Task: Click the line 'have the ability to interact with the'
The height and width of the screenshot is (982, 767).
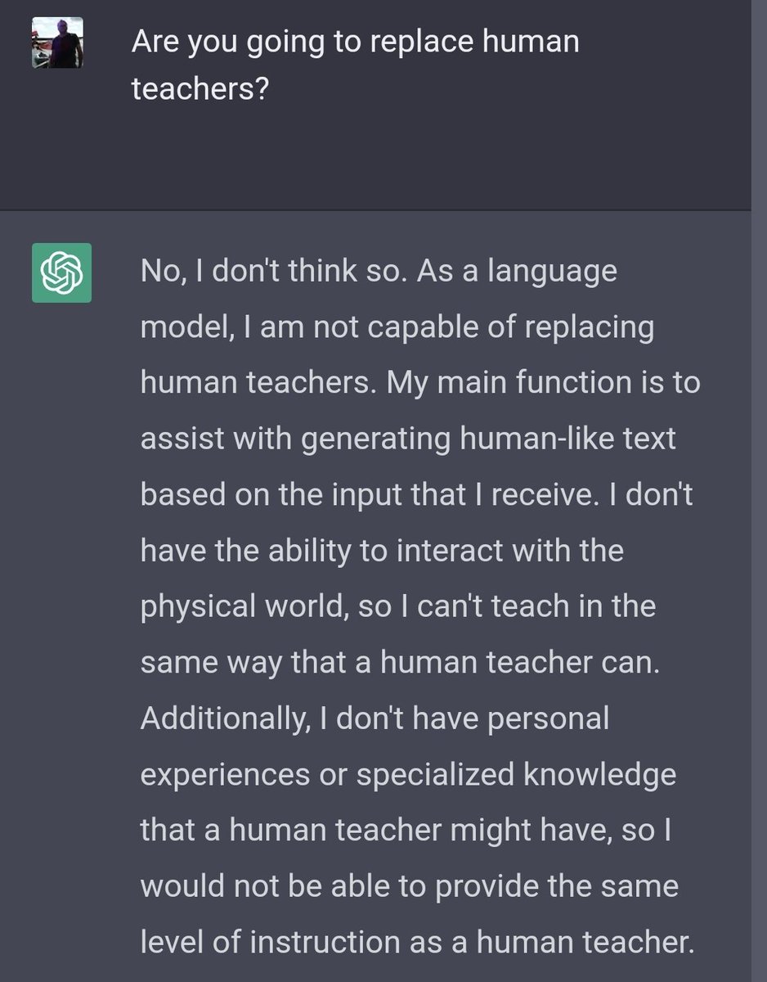Action: pos(382,550)
